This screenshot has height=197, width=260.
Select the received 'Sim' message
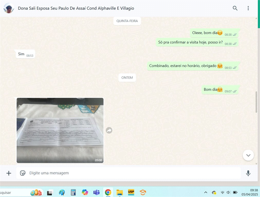point(25,54)
